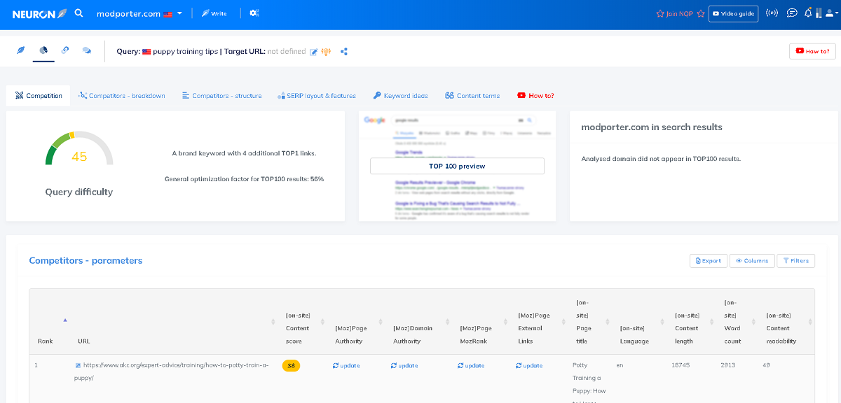The height and width of the screenshot is (403, 841).
Task: Update Page External Links for akc.org row
Action: tap(529, 365)
